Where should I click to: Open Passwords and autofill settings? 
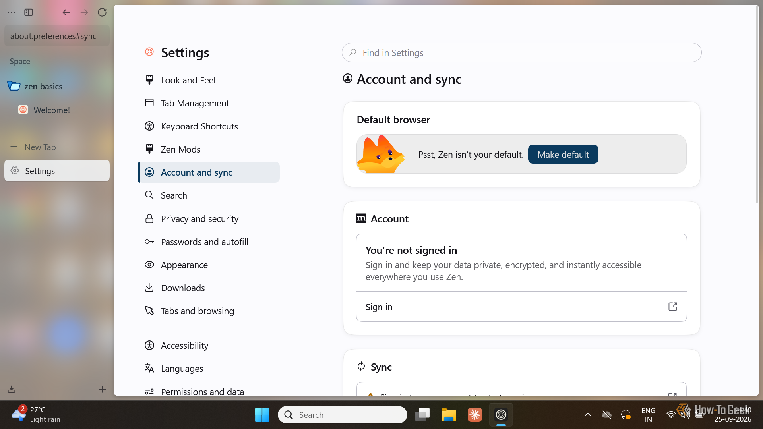coord(208,242)
